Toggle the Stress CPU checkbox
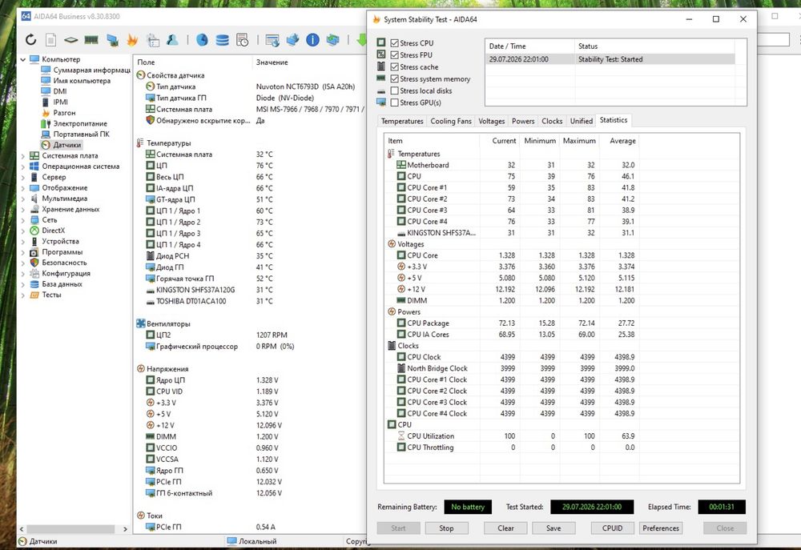Screen dimensions: 801x550 click(x=394, y=43)
